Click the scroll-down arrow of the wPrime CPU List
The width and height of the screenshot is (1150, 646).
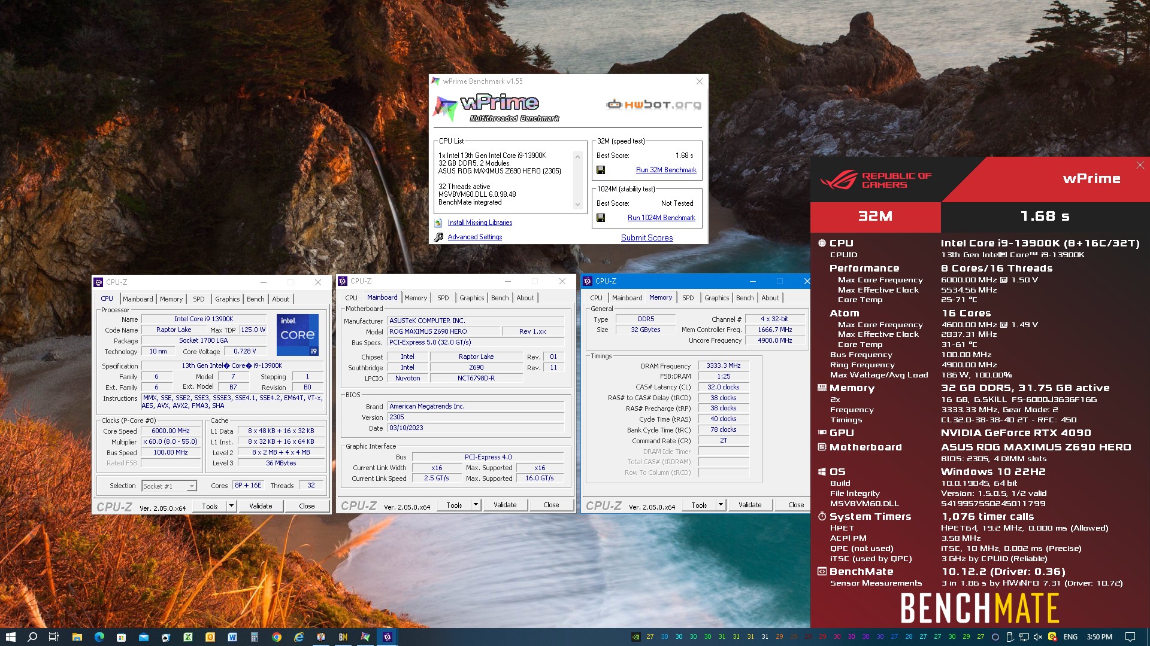pyautogui.click(x=577, y=205)
